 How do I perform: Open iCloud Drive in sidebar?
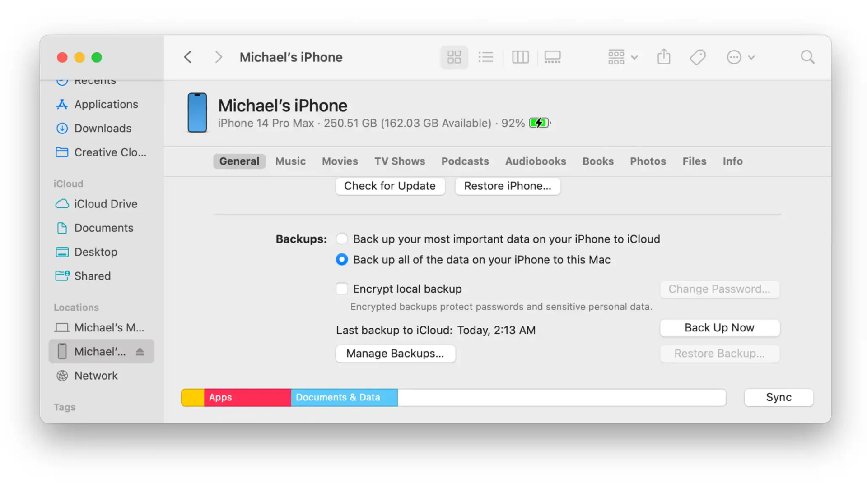tap(105, 204)
